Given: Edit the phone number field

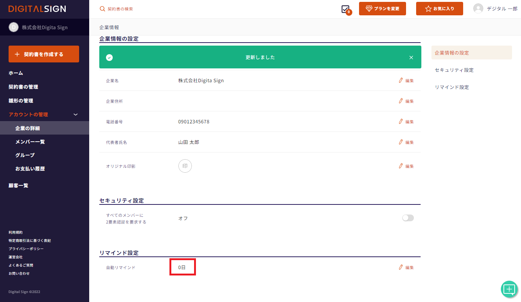Looking at the screenshot, I should [x=406, y=121].
